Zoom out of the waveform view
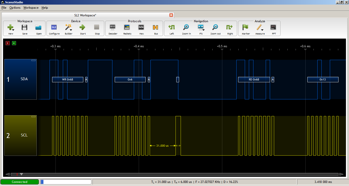Image resolution: width=349 pixels, height=186 pixels. pyautogui.click(x=215, y=28)
